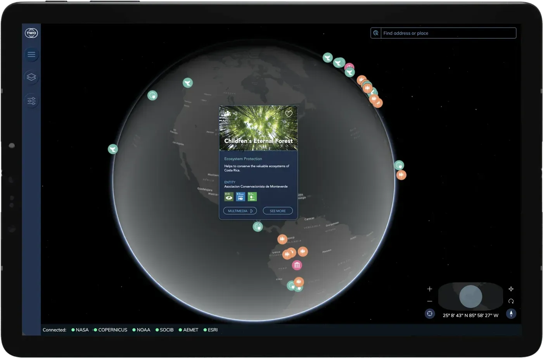The image size is (543, 358).
Task: Select the pan move tool icon
Action: click(x=511, y=289)
